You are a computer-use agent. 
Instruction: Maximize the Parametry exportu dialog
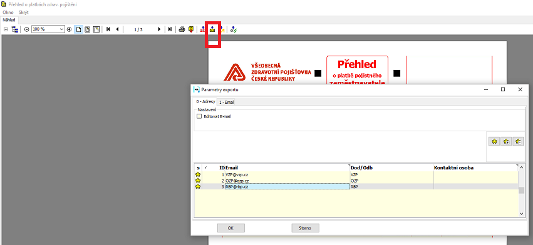click(x=503, y=89)
